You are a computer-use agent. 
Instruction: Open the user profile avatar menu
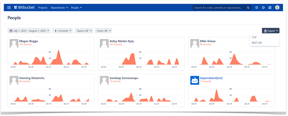coord(277,7)
